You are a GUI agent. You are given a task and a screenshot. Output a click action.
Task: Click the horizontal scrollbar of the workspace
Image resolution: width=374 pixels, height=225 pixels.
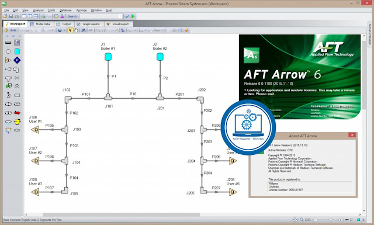[x=121, y=214]
